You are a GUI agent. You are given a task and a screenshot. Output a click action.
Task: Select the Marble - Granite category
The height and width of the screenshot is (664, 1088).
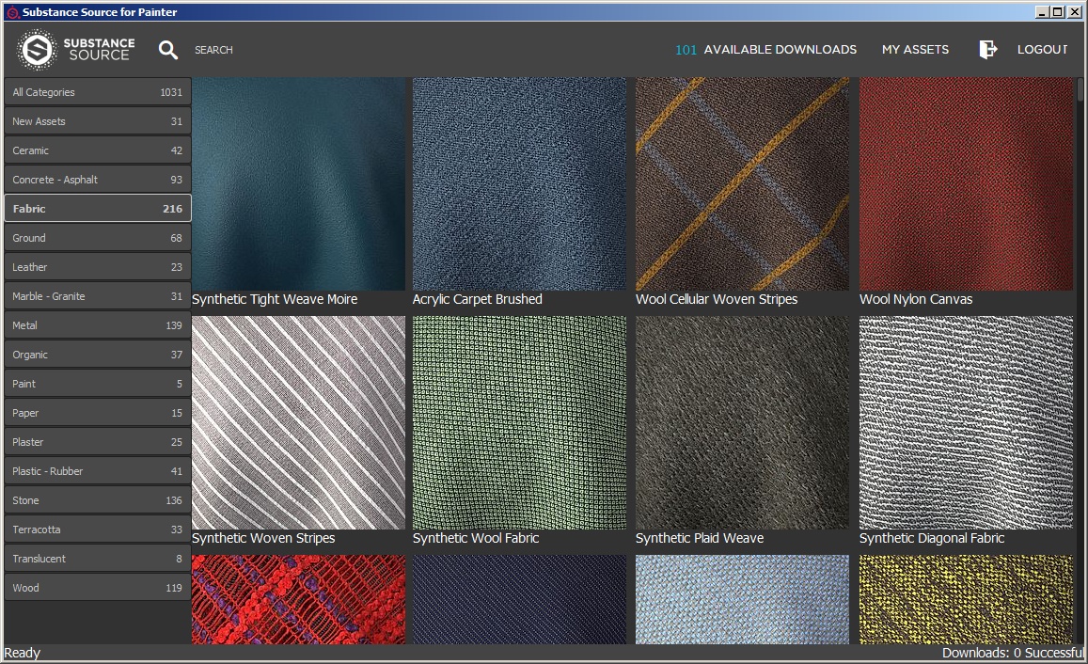point(97,296)
